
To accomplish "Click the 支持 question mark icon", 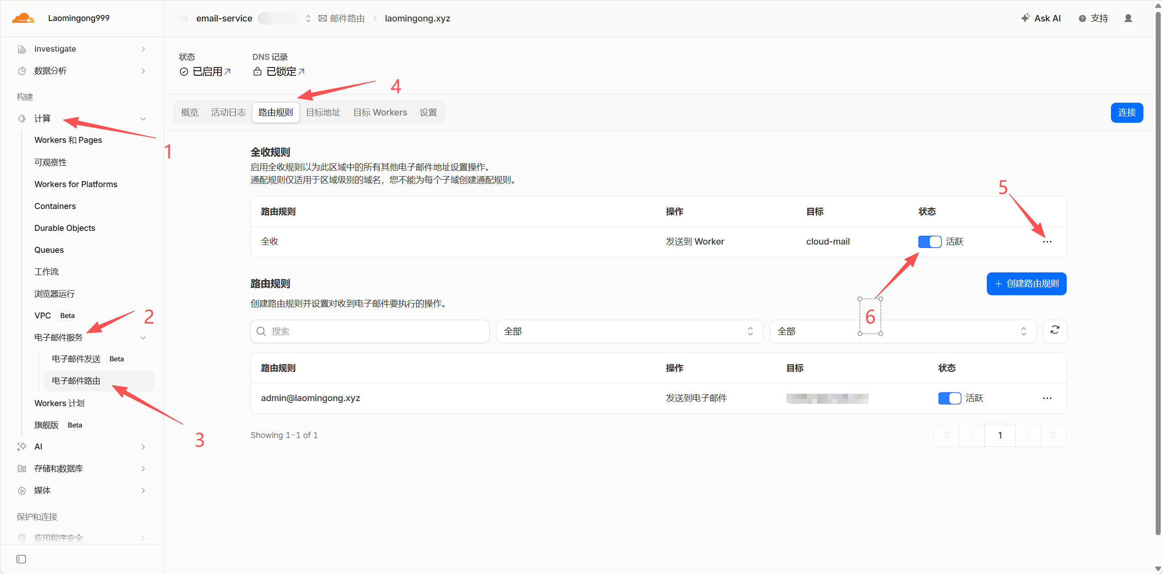I will pyautogui.click(x=1082, y=18).
